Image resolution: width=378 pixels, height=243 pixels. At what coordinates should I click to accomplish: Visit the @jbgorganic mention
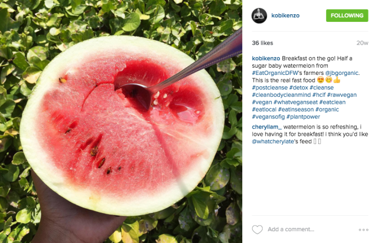pos(341,73)
